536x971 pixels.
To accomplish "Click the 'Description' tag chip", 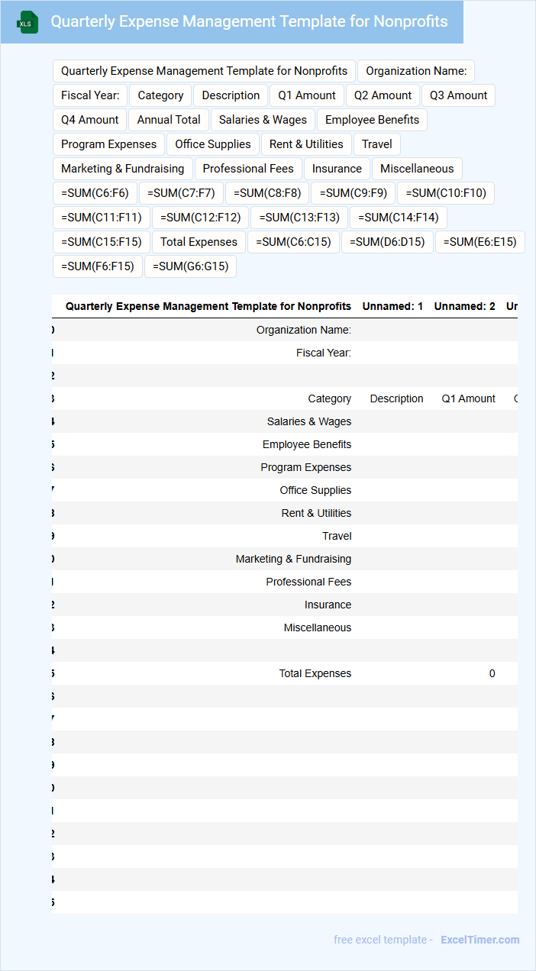I will [x=231, y=95].
